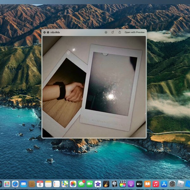Open Music from the Dock
The height and width of the screenshot is (190, 190).
(156, 184)
